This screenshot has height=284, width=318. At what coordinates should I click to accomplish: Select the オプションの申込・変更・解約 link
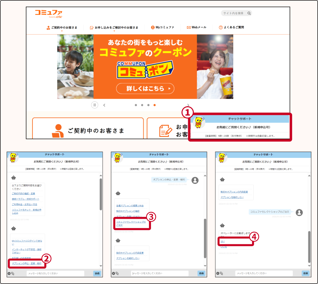pyautogui.click(x=26, y=263)
